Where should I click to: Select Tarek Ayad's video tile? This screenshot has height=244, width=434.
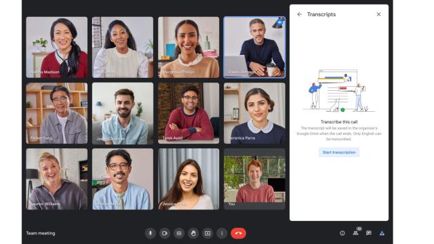[x=189, y=113]
